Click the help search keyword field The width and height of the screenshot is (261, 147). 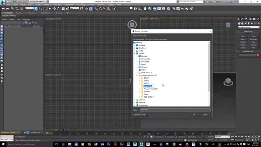tap(190, 2)
